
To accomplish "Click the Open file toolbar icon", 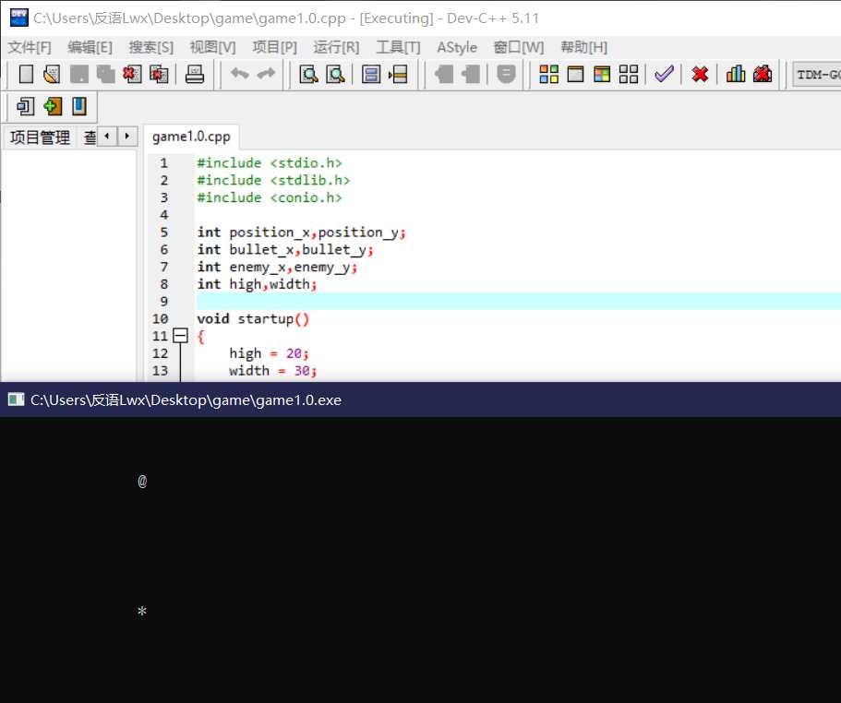I will click(52, 74).
